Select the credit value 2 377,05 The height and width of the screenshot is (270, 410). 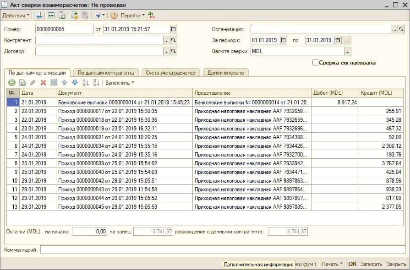381,206
